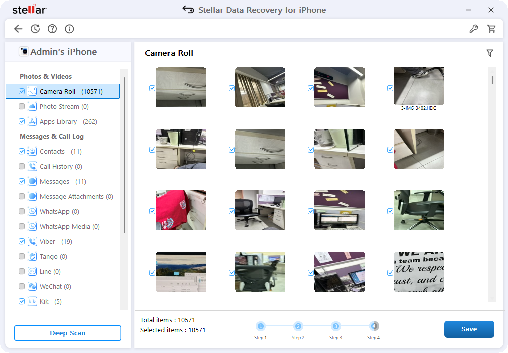
Task: Click the iPhone device icon next to Admin's iPhone
Action: pos(23,51)
